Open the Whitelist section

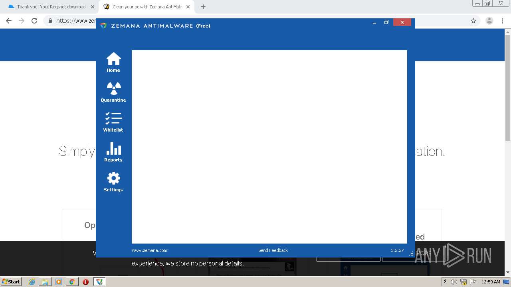coord(113,122)
